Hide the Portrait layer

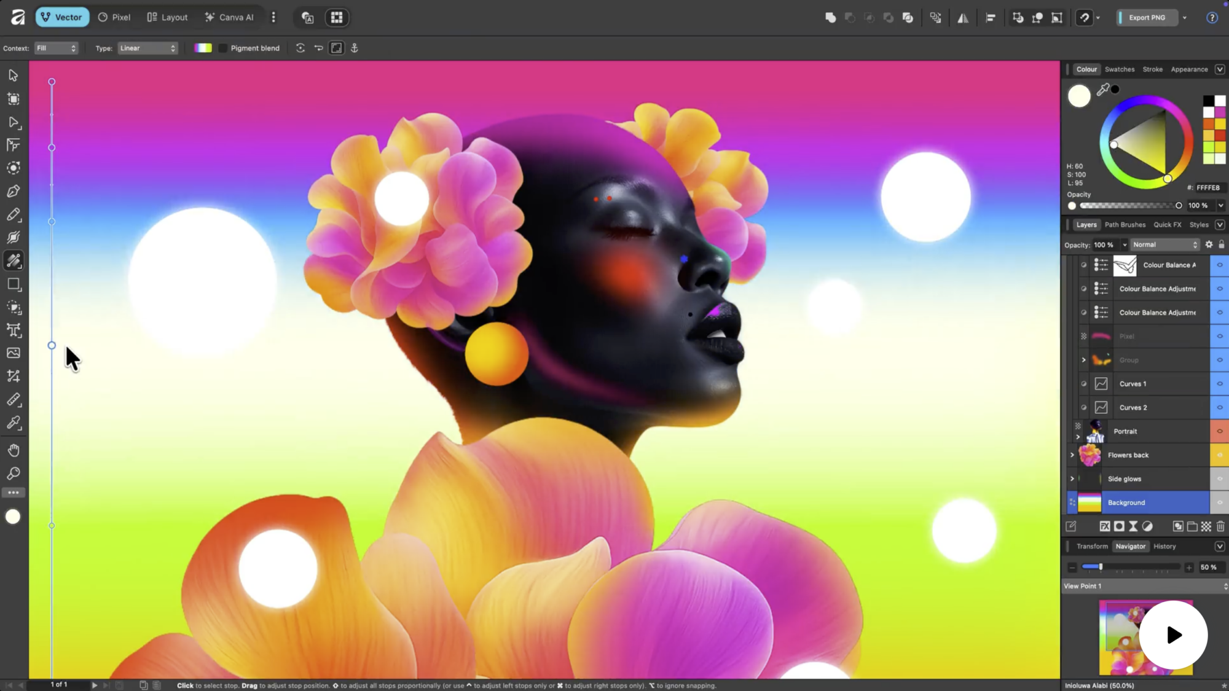point(1219,431)
